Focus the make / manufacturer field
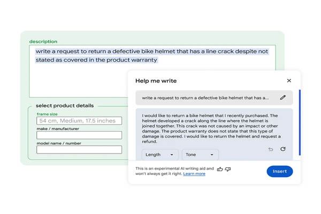The image size is (321, 214). (79, 135)
